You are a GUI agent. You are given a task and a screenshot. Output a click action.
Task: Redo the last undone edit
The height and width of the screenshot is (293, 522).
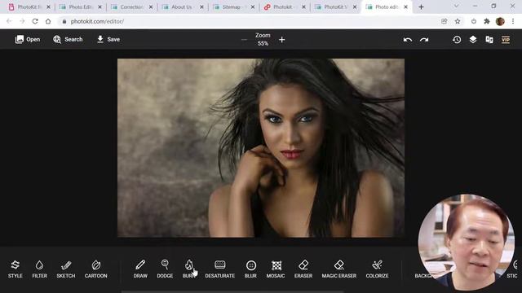pos(424,40)
